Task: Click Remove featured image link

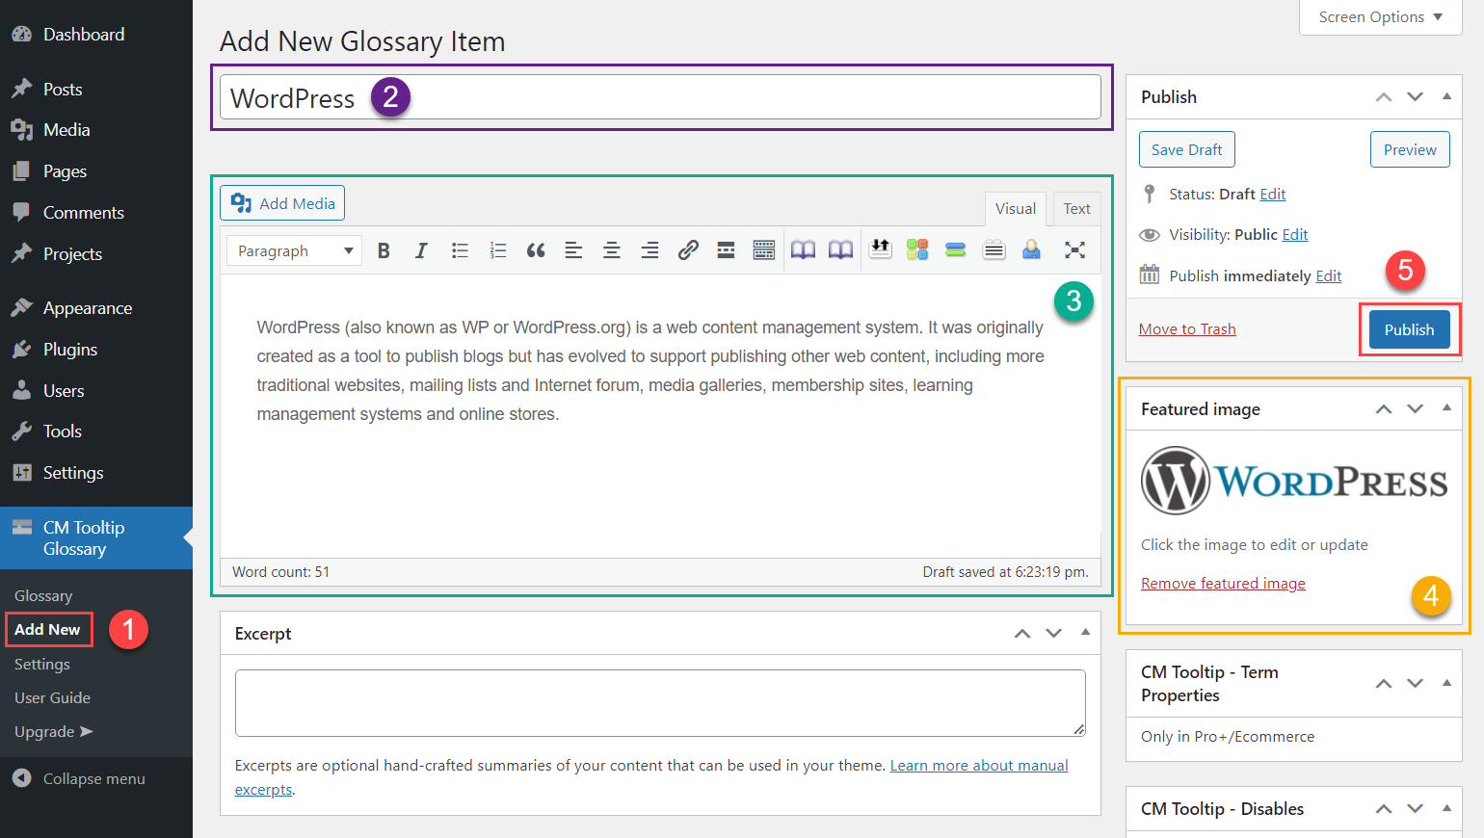Action: 1223,584
